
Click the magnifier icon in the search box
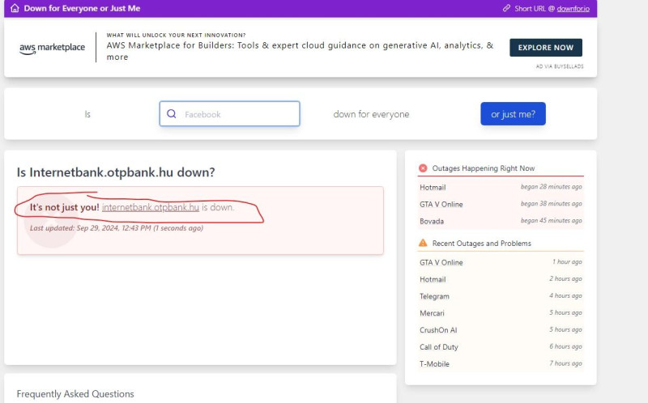[x=171, y=113]
